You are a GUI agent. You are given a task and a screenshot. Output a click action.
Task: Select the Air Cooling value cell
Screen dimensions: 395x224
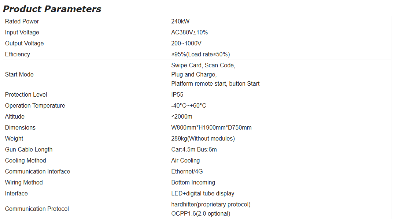click(280, 161)
